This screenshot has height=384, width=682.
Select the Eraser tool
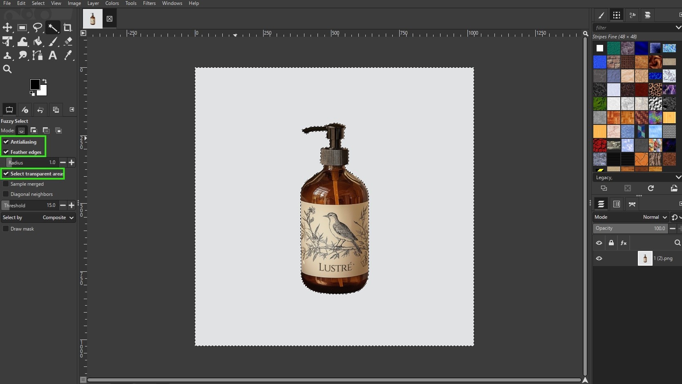coord(68,42)
